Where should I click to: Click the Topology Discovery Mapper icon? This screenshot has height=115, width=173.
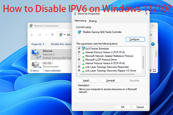(83, 71)
